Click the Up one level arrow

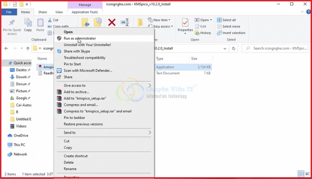tap(28, 48)
